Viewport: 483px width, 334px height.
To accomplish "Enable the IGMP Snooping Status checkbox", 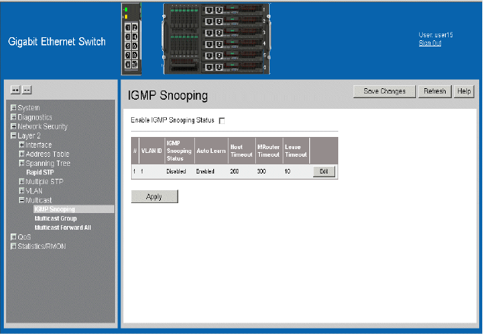I will (x=222, y=120).
